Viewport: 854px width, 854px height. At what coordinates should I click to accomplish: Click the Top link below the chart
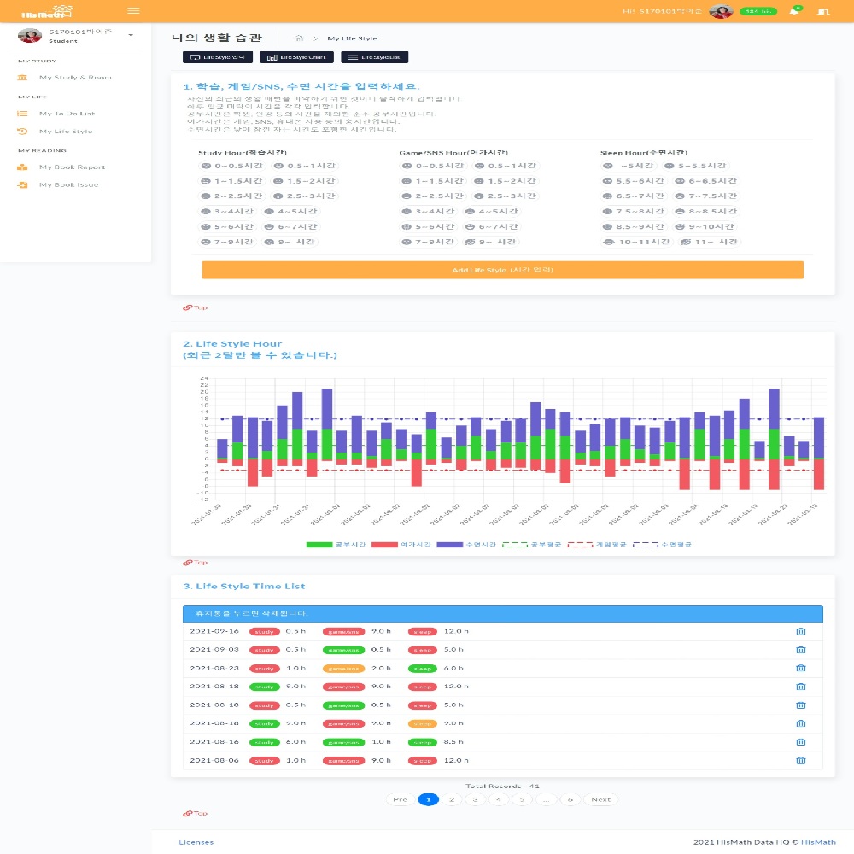click(196, 563)
